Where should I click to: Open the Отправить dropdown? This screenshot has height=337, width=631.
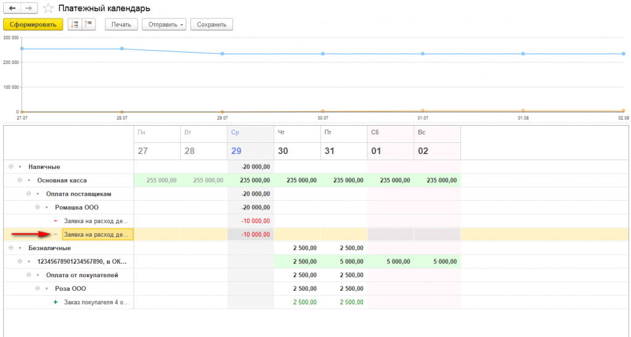(x=164, y=25)
